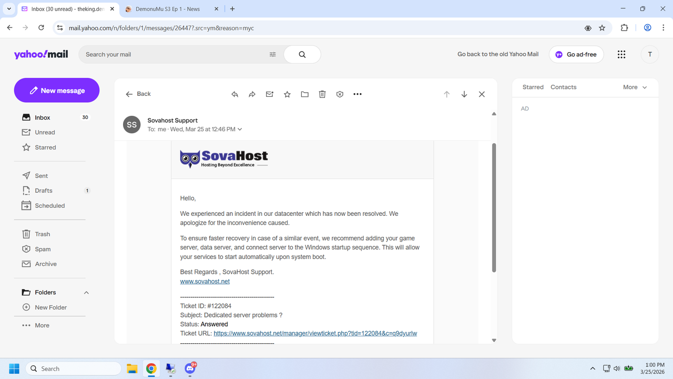The image size is (673, 379).
Task: Move email to folder icon
Action: coord(305,94)
